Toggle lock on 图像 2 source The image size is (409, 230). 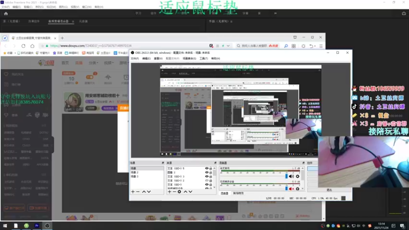(211, 172)
